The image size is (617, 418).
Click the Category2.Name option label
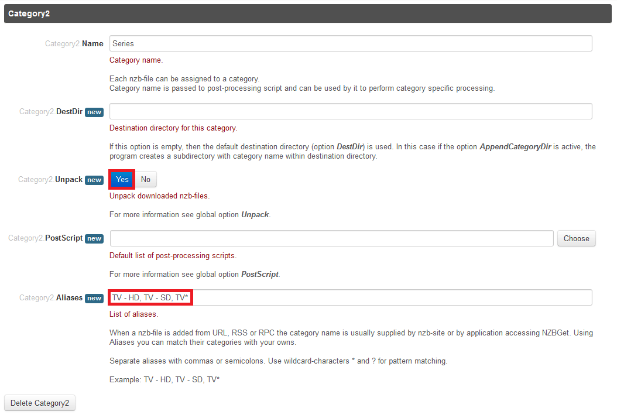74,43
